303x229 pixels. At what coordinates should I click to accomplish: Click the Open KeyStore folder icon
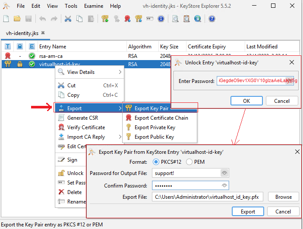point(17,19)
